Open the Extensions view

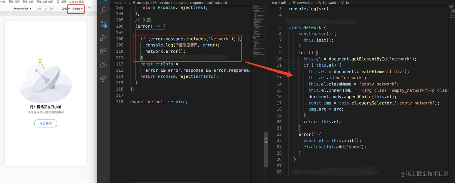(x=103, y=51)
